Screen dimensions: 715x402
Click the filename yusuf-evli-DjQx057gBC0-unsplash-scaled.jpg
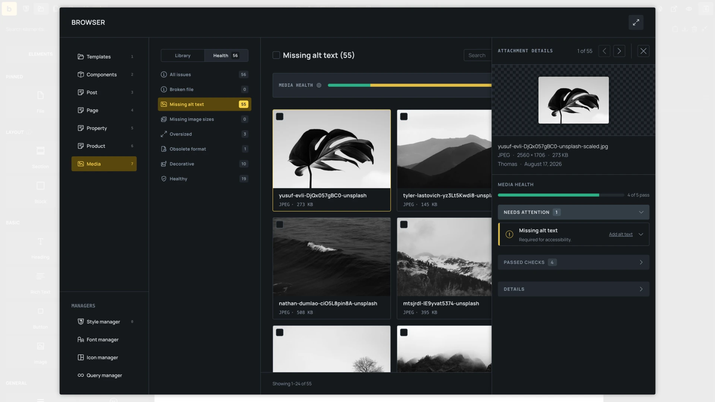click(553, 146)
